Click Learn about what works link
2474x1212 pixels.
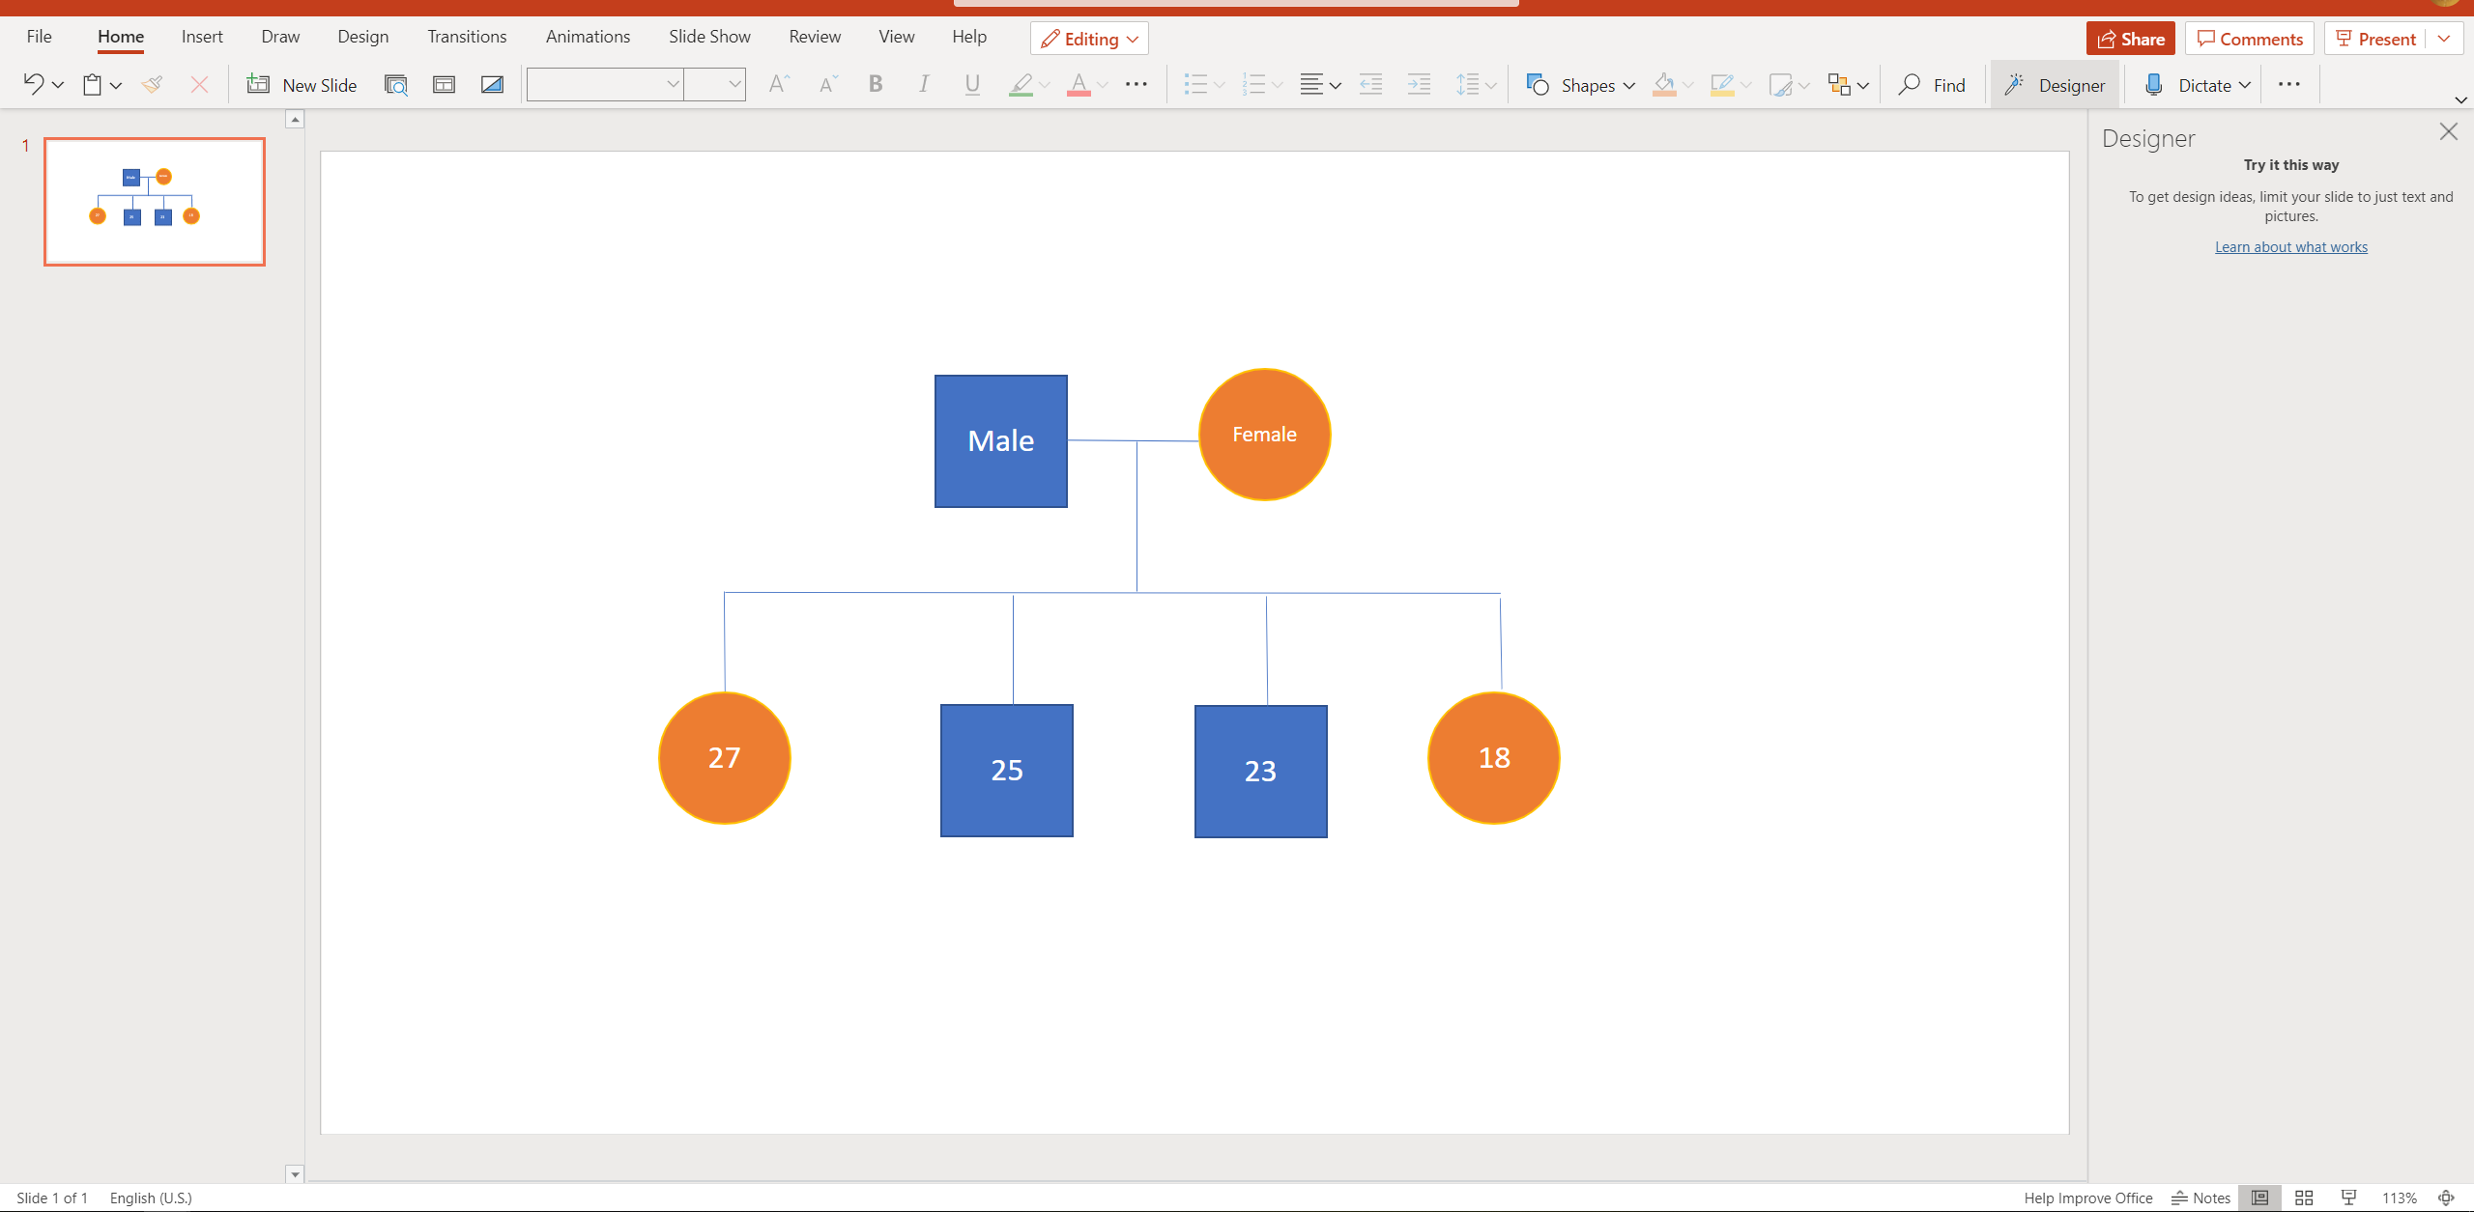coord(2291,246)
